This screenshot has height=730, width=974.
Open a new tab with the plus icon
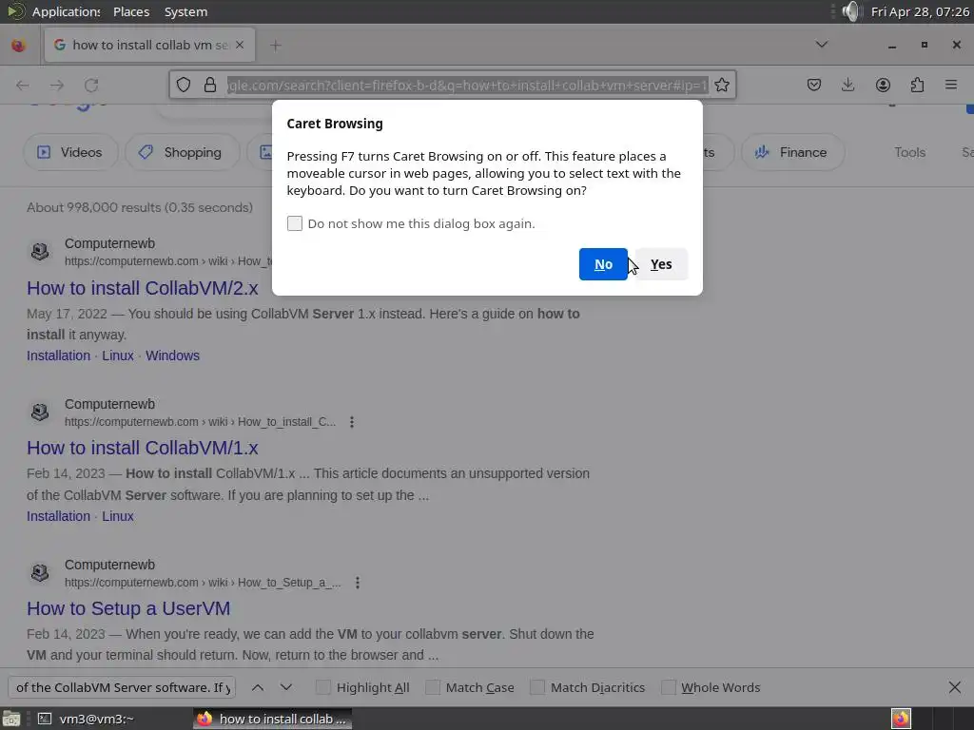(x=275, y=45)
